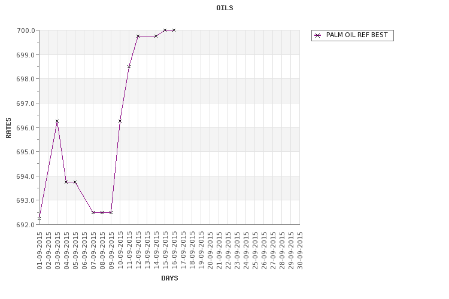Click the data marker on 14-09-2015
This screenshot has height=299, width=449.
pos(156,36)
